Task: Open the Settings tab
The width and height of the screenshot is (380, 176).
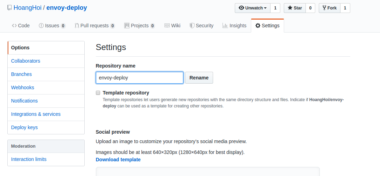Action: (267, 26)
